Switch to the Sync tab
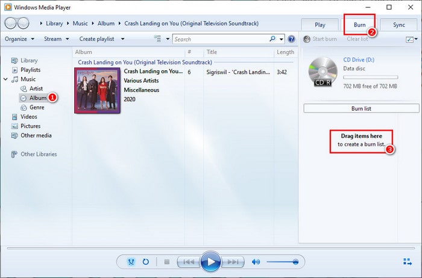The height and width of the screenshot is (278, 422). point(399,25)
